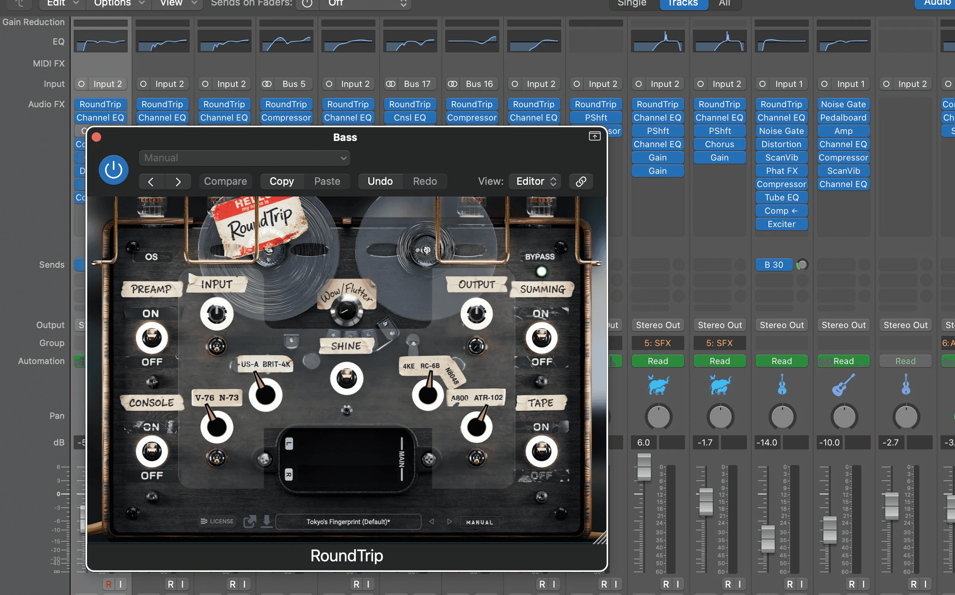The image size is (955, 595).
Task: Click the plugin link chain icon
Action: (x=581, y=181)
